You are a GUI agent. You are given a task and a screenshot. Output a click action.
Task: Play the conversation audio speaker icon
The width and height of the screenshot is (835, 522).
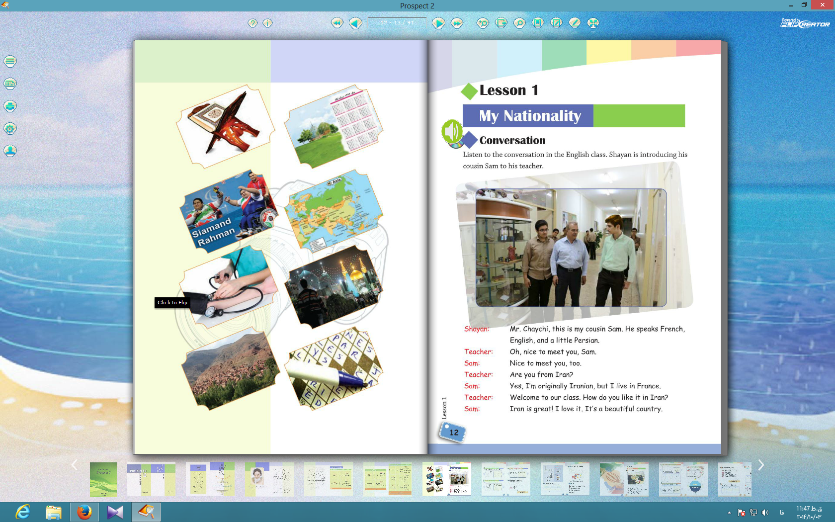[452, 132]
